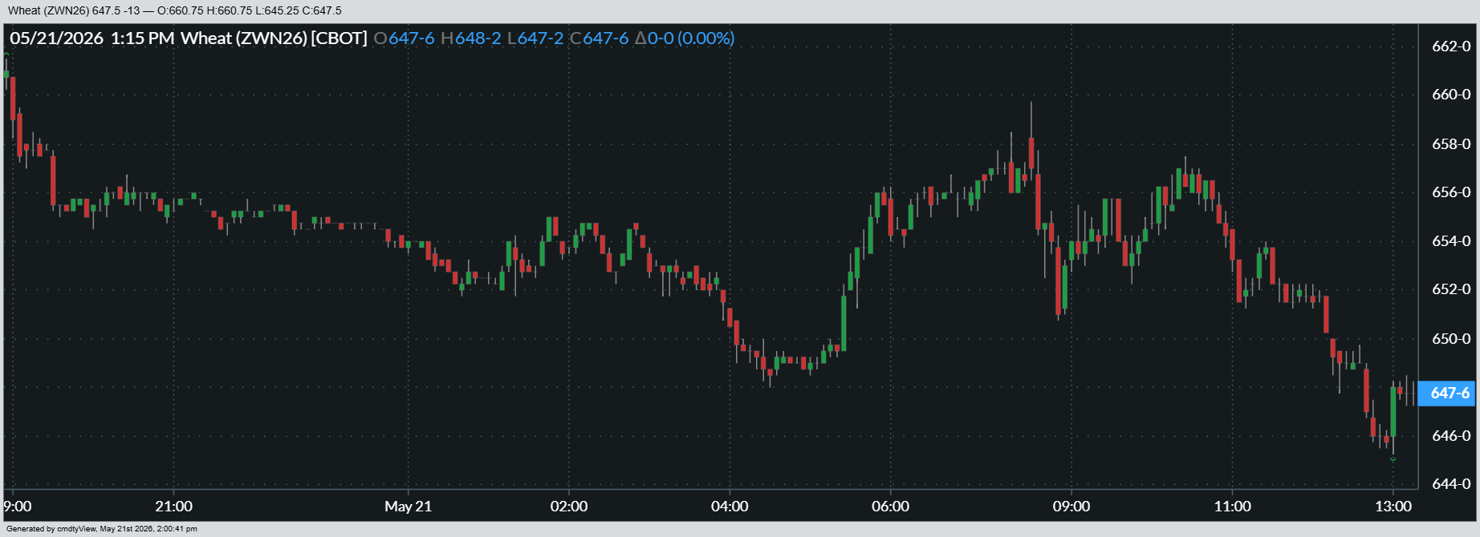Click the 09:00 time axis label
1480x537 pixels.
[1071, 507]
